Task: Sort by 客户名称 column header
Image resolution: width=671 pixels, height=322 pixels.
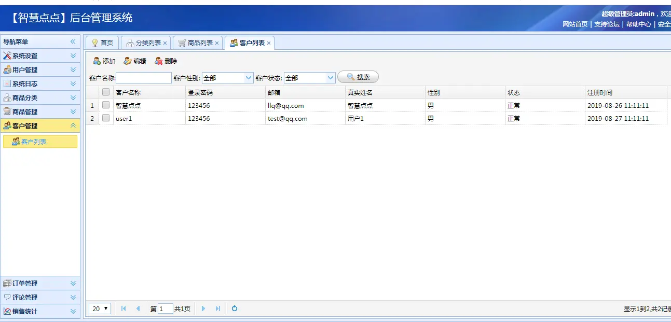Action: pyautogui.click(x=149, y=92)
